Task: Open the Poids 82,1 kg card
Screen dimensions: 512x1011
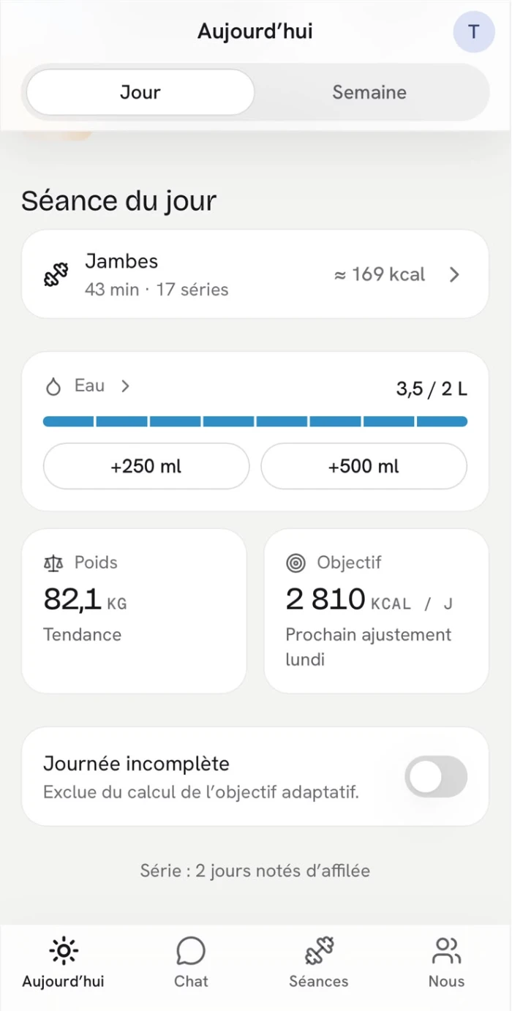Action: click(x=134, y=611)
